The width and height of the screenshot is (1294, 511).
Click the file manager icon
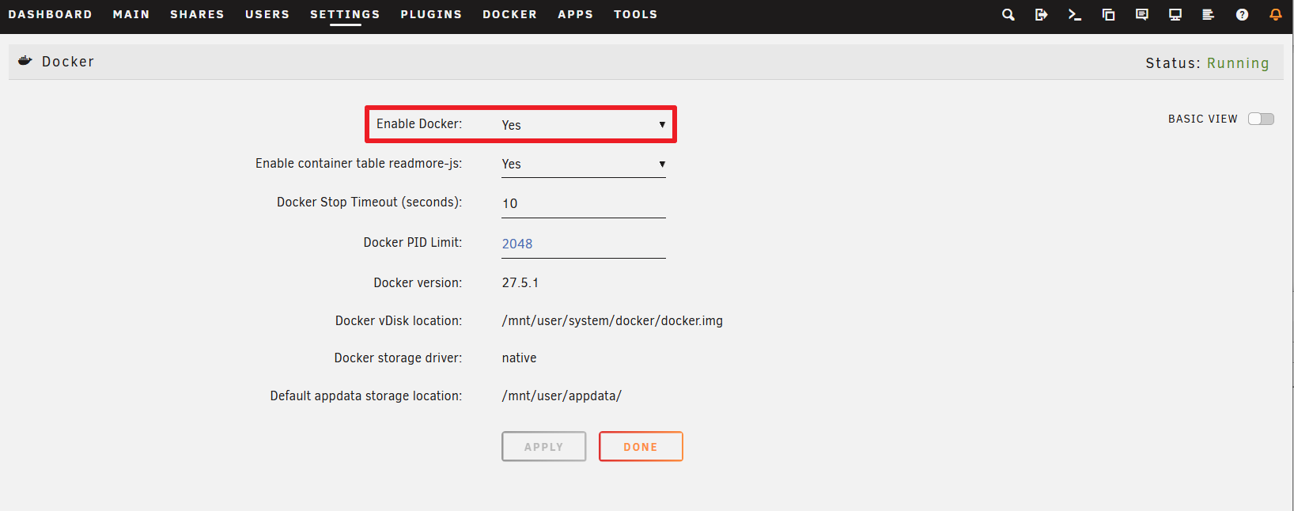click(x=1108, y=14)
